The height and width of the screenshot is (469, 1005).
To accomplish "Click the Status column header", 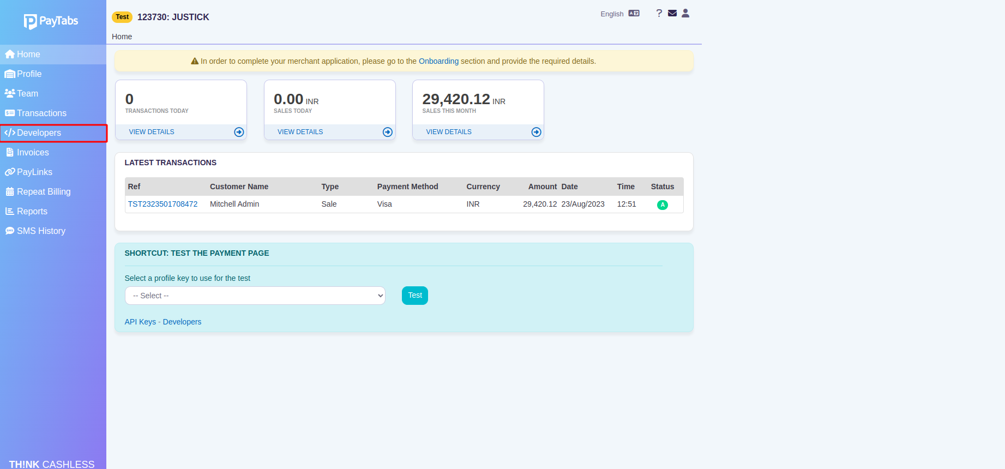I will [663, 187].
